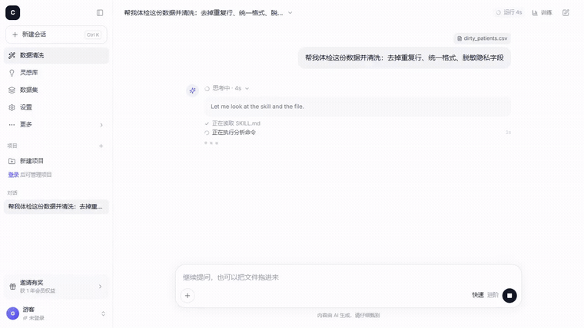
Task: Add a project with the plus icon
Action: [x=101, y=146]
